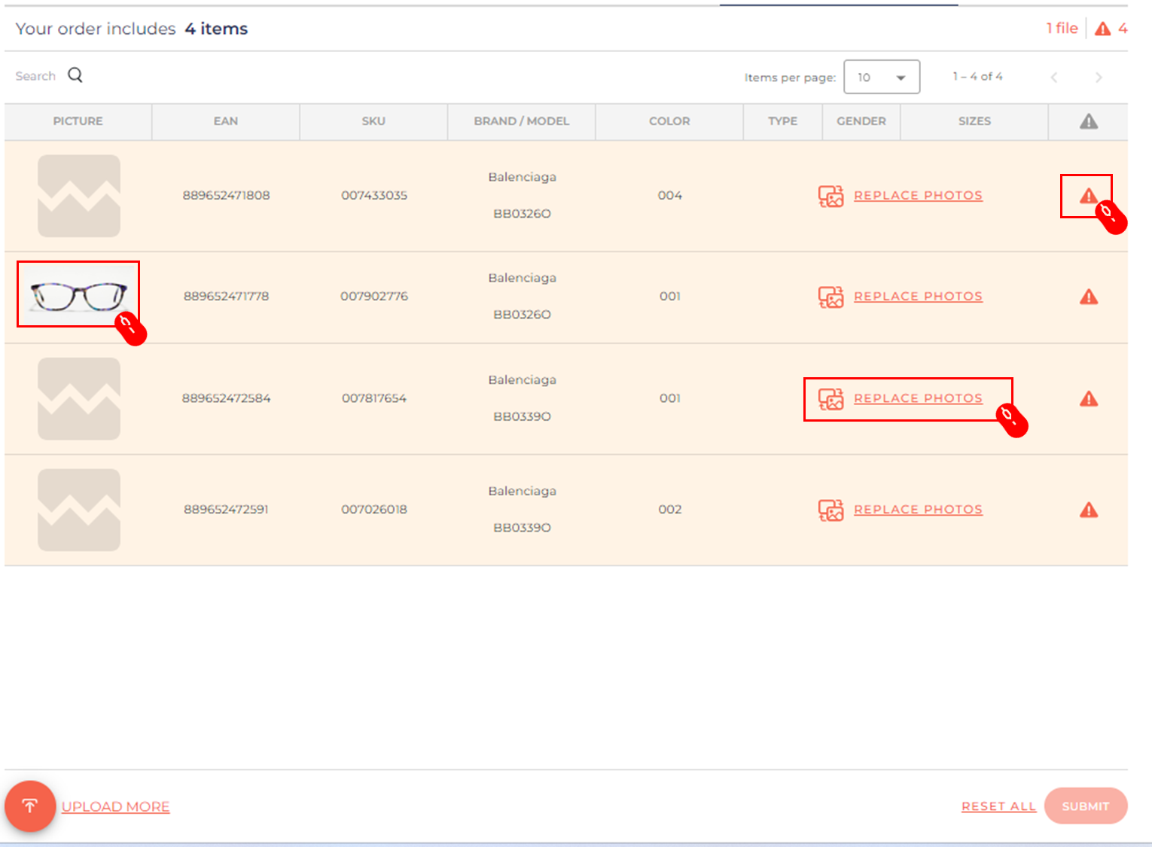
Task: Click the round orange upload arrow button
Action: tap(30, 806)
